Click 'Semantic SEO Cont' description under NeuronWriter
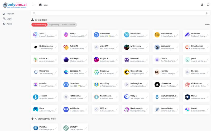Screen dimensions: 211x131 pos(169,111)
